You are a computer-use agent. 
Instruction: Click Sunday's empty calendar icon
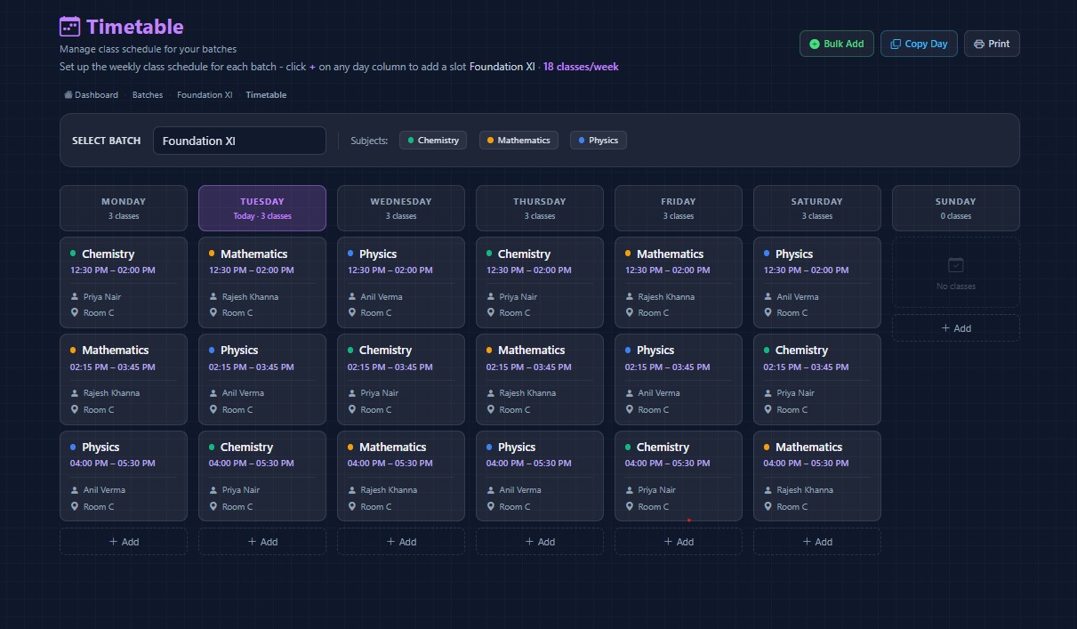coord(956,265)
